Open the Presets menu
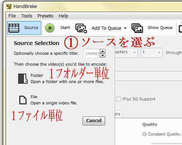Viewport: 182px width, 145px height. (45, 16)
